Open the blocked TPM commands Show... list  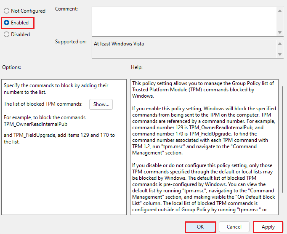click(101, 104)
